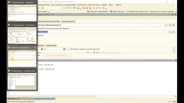Activate Универсальный обмен данными window tab

click(x=43, y=99)
